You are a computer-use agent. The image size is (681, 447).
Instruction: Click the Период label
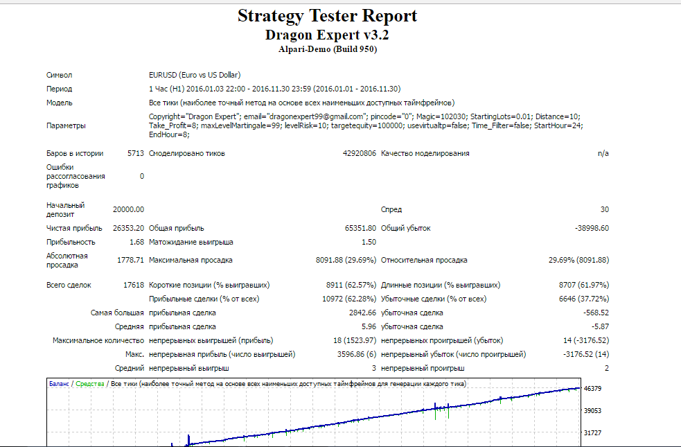(59, 89)
